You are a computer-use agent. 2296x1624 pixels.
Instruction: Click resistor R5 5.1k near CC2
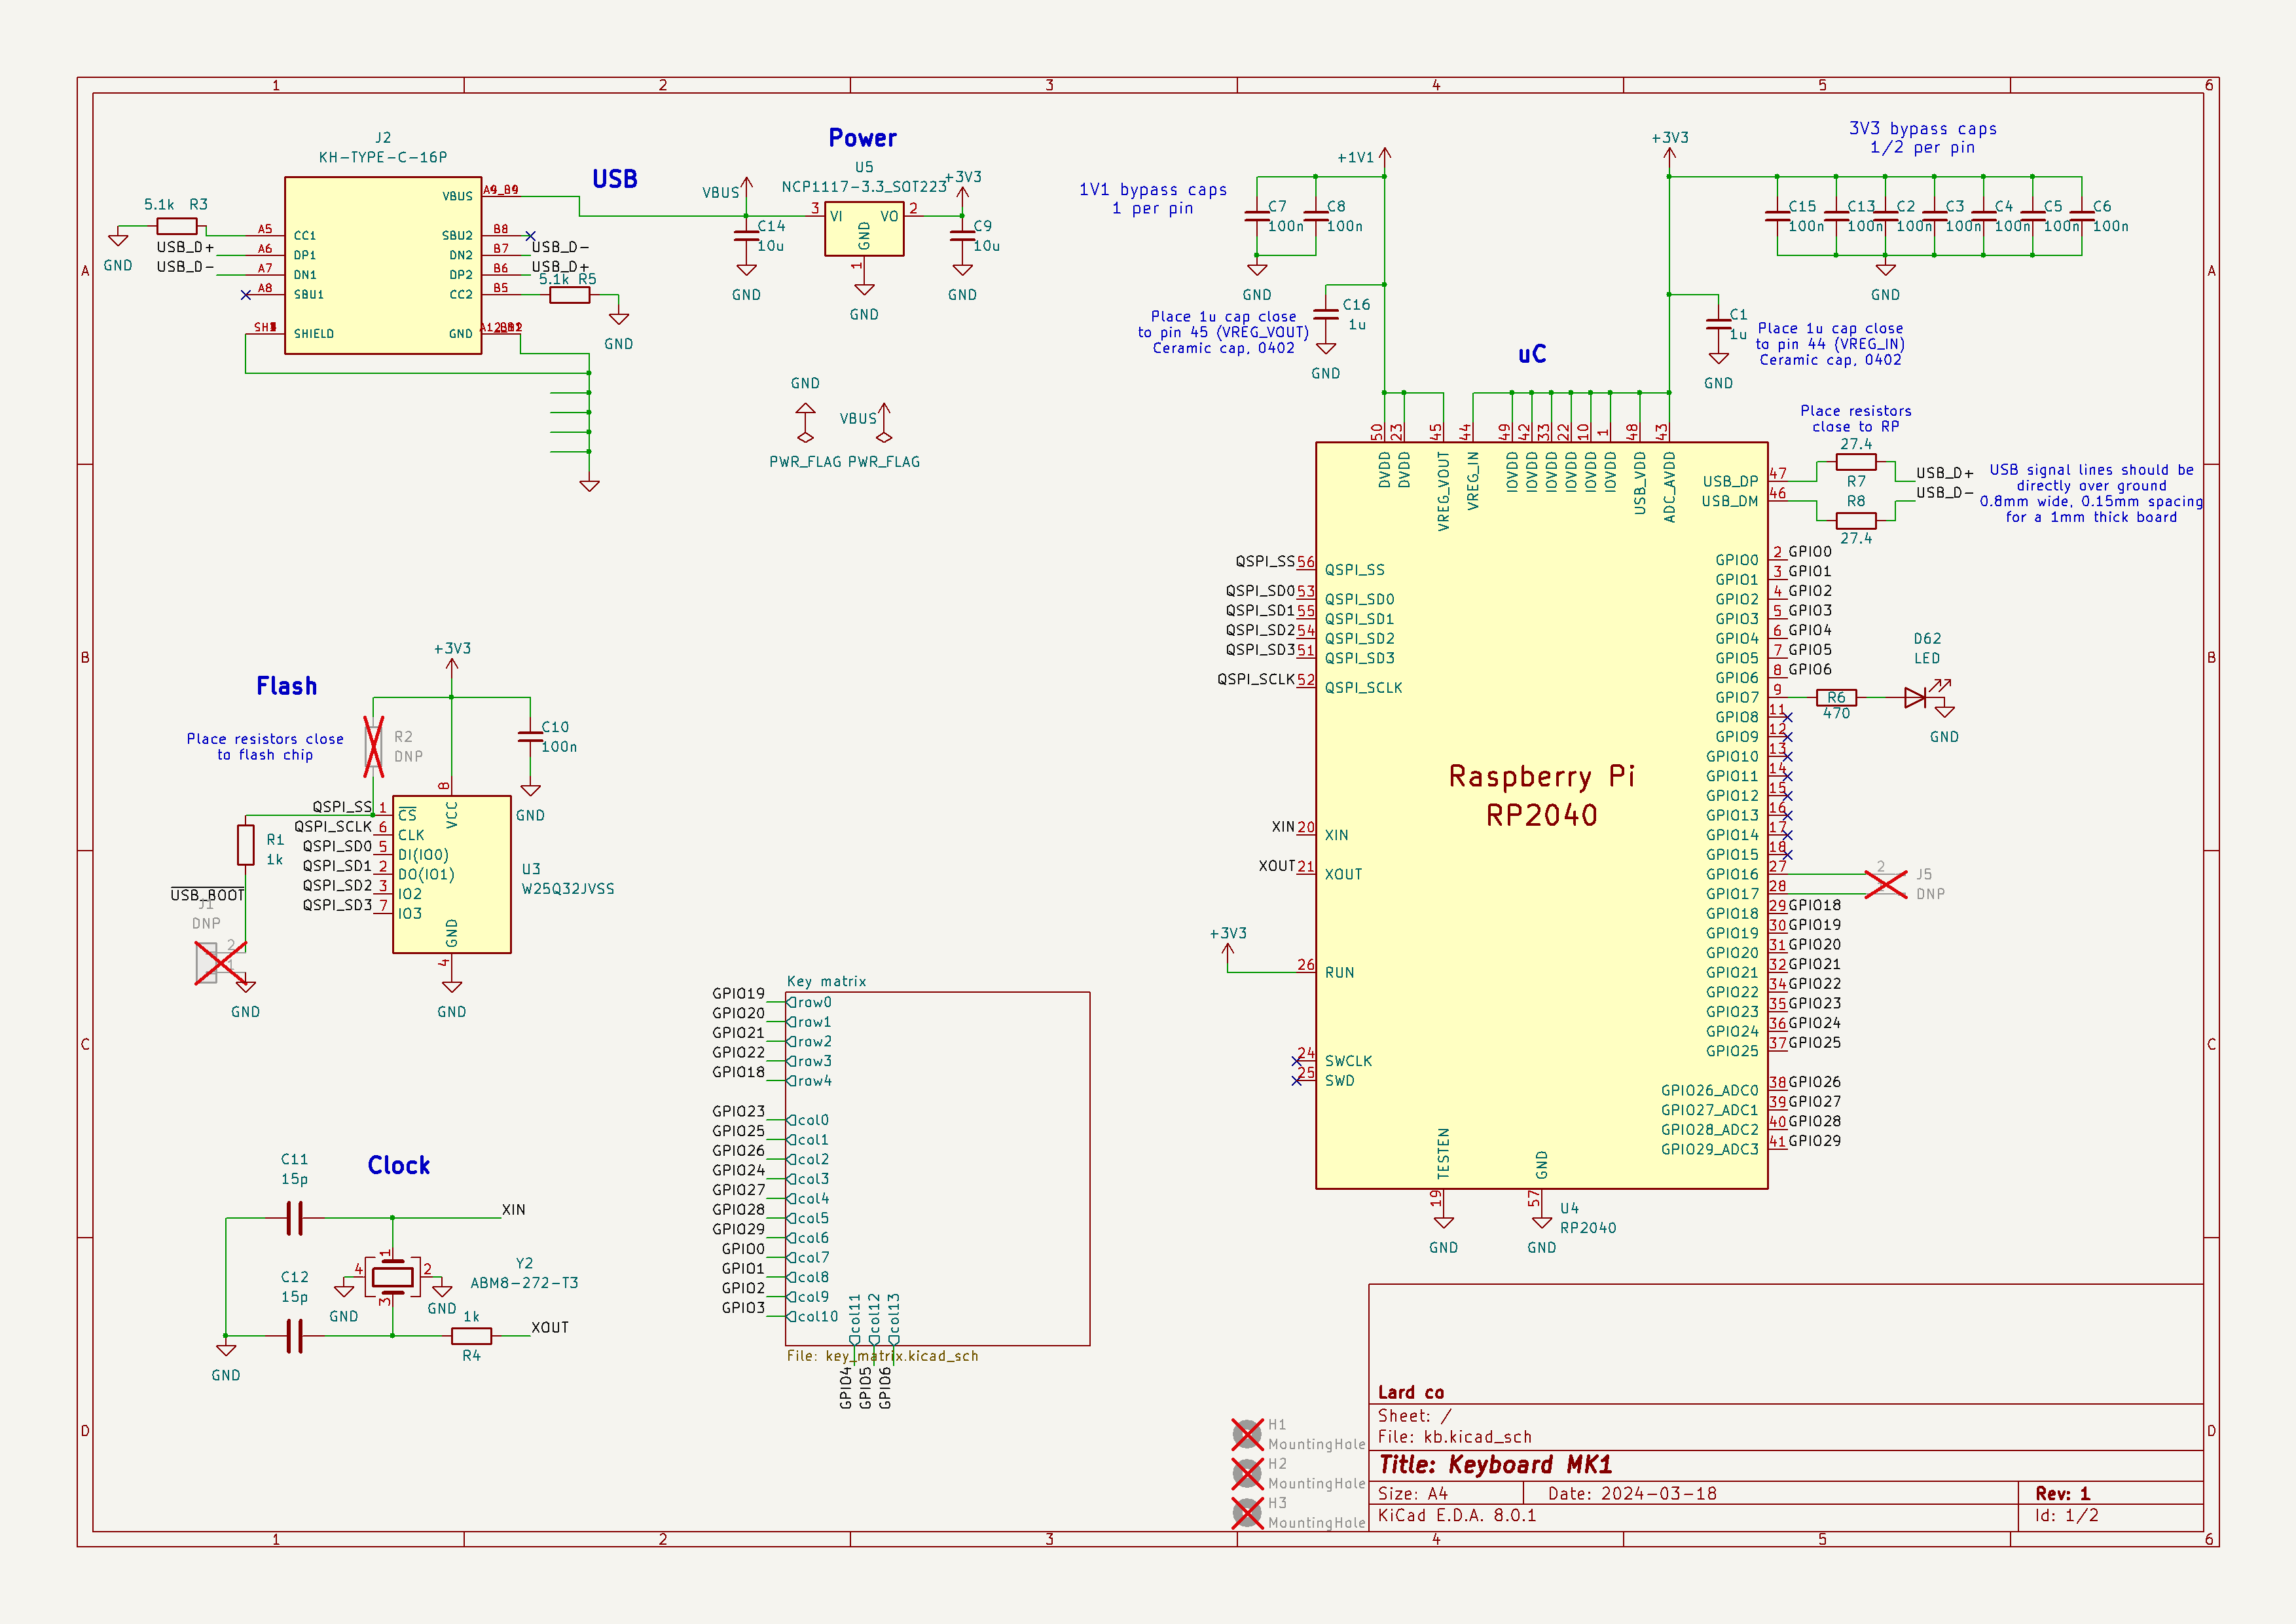pyautogui.click(x=569, y=294)
